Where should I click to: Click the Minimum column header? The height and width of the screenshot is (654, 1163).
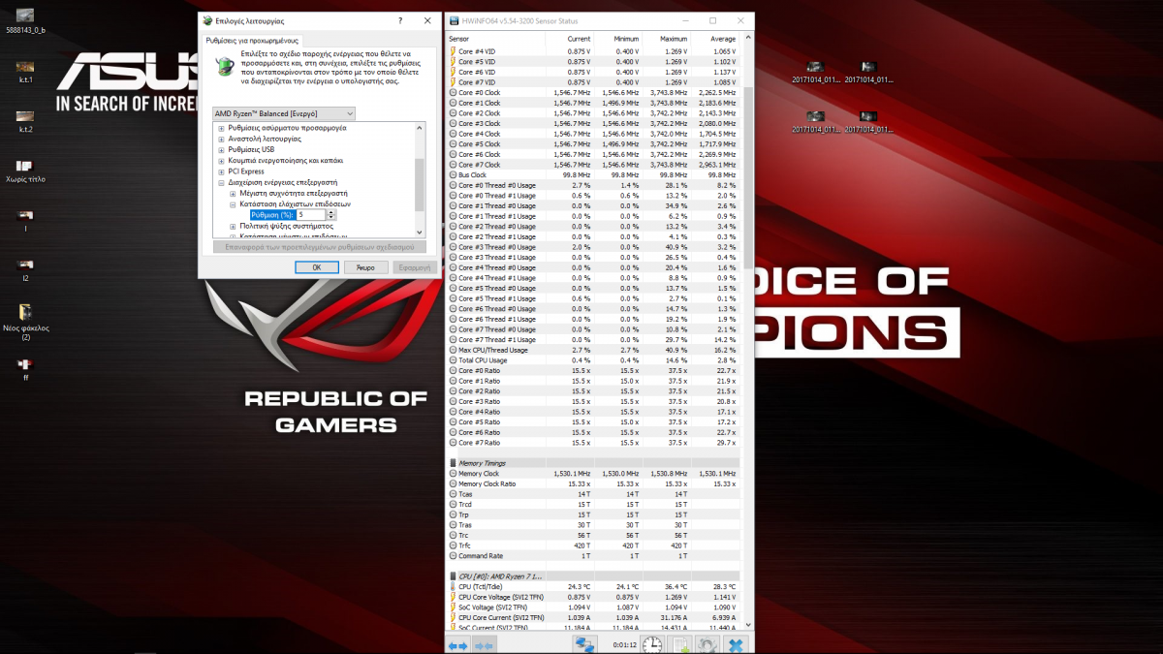click(x=618, y=39)
